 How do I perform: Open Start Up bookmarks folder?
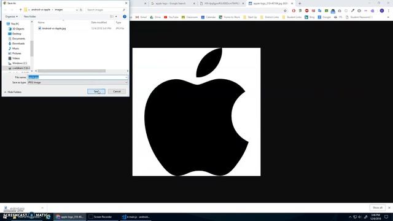[250, 17]
